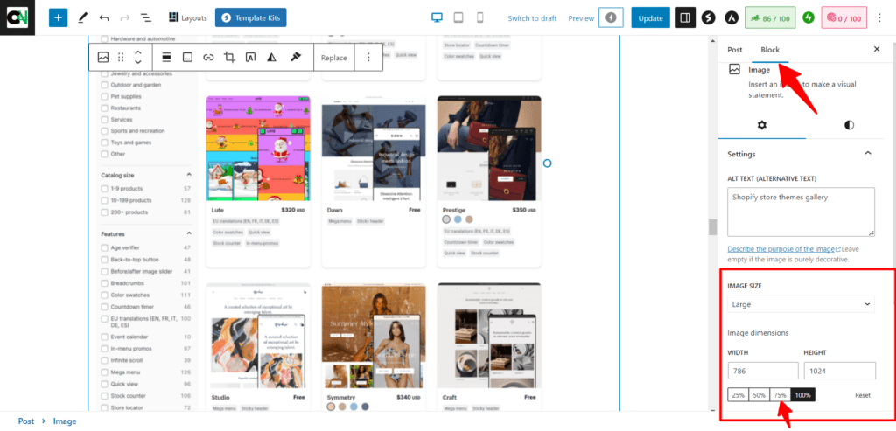Image resolution: width=896 pixels, height=431 pixels.
Task: Switch to the Post tab in sidebar
Action: coord(735,50)
